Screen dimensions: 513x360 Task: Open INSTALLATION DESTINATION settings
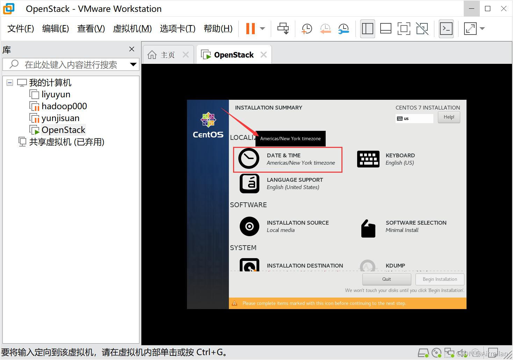291,265
